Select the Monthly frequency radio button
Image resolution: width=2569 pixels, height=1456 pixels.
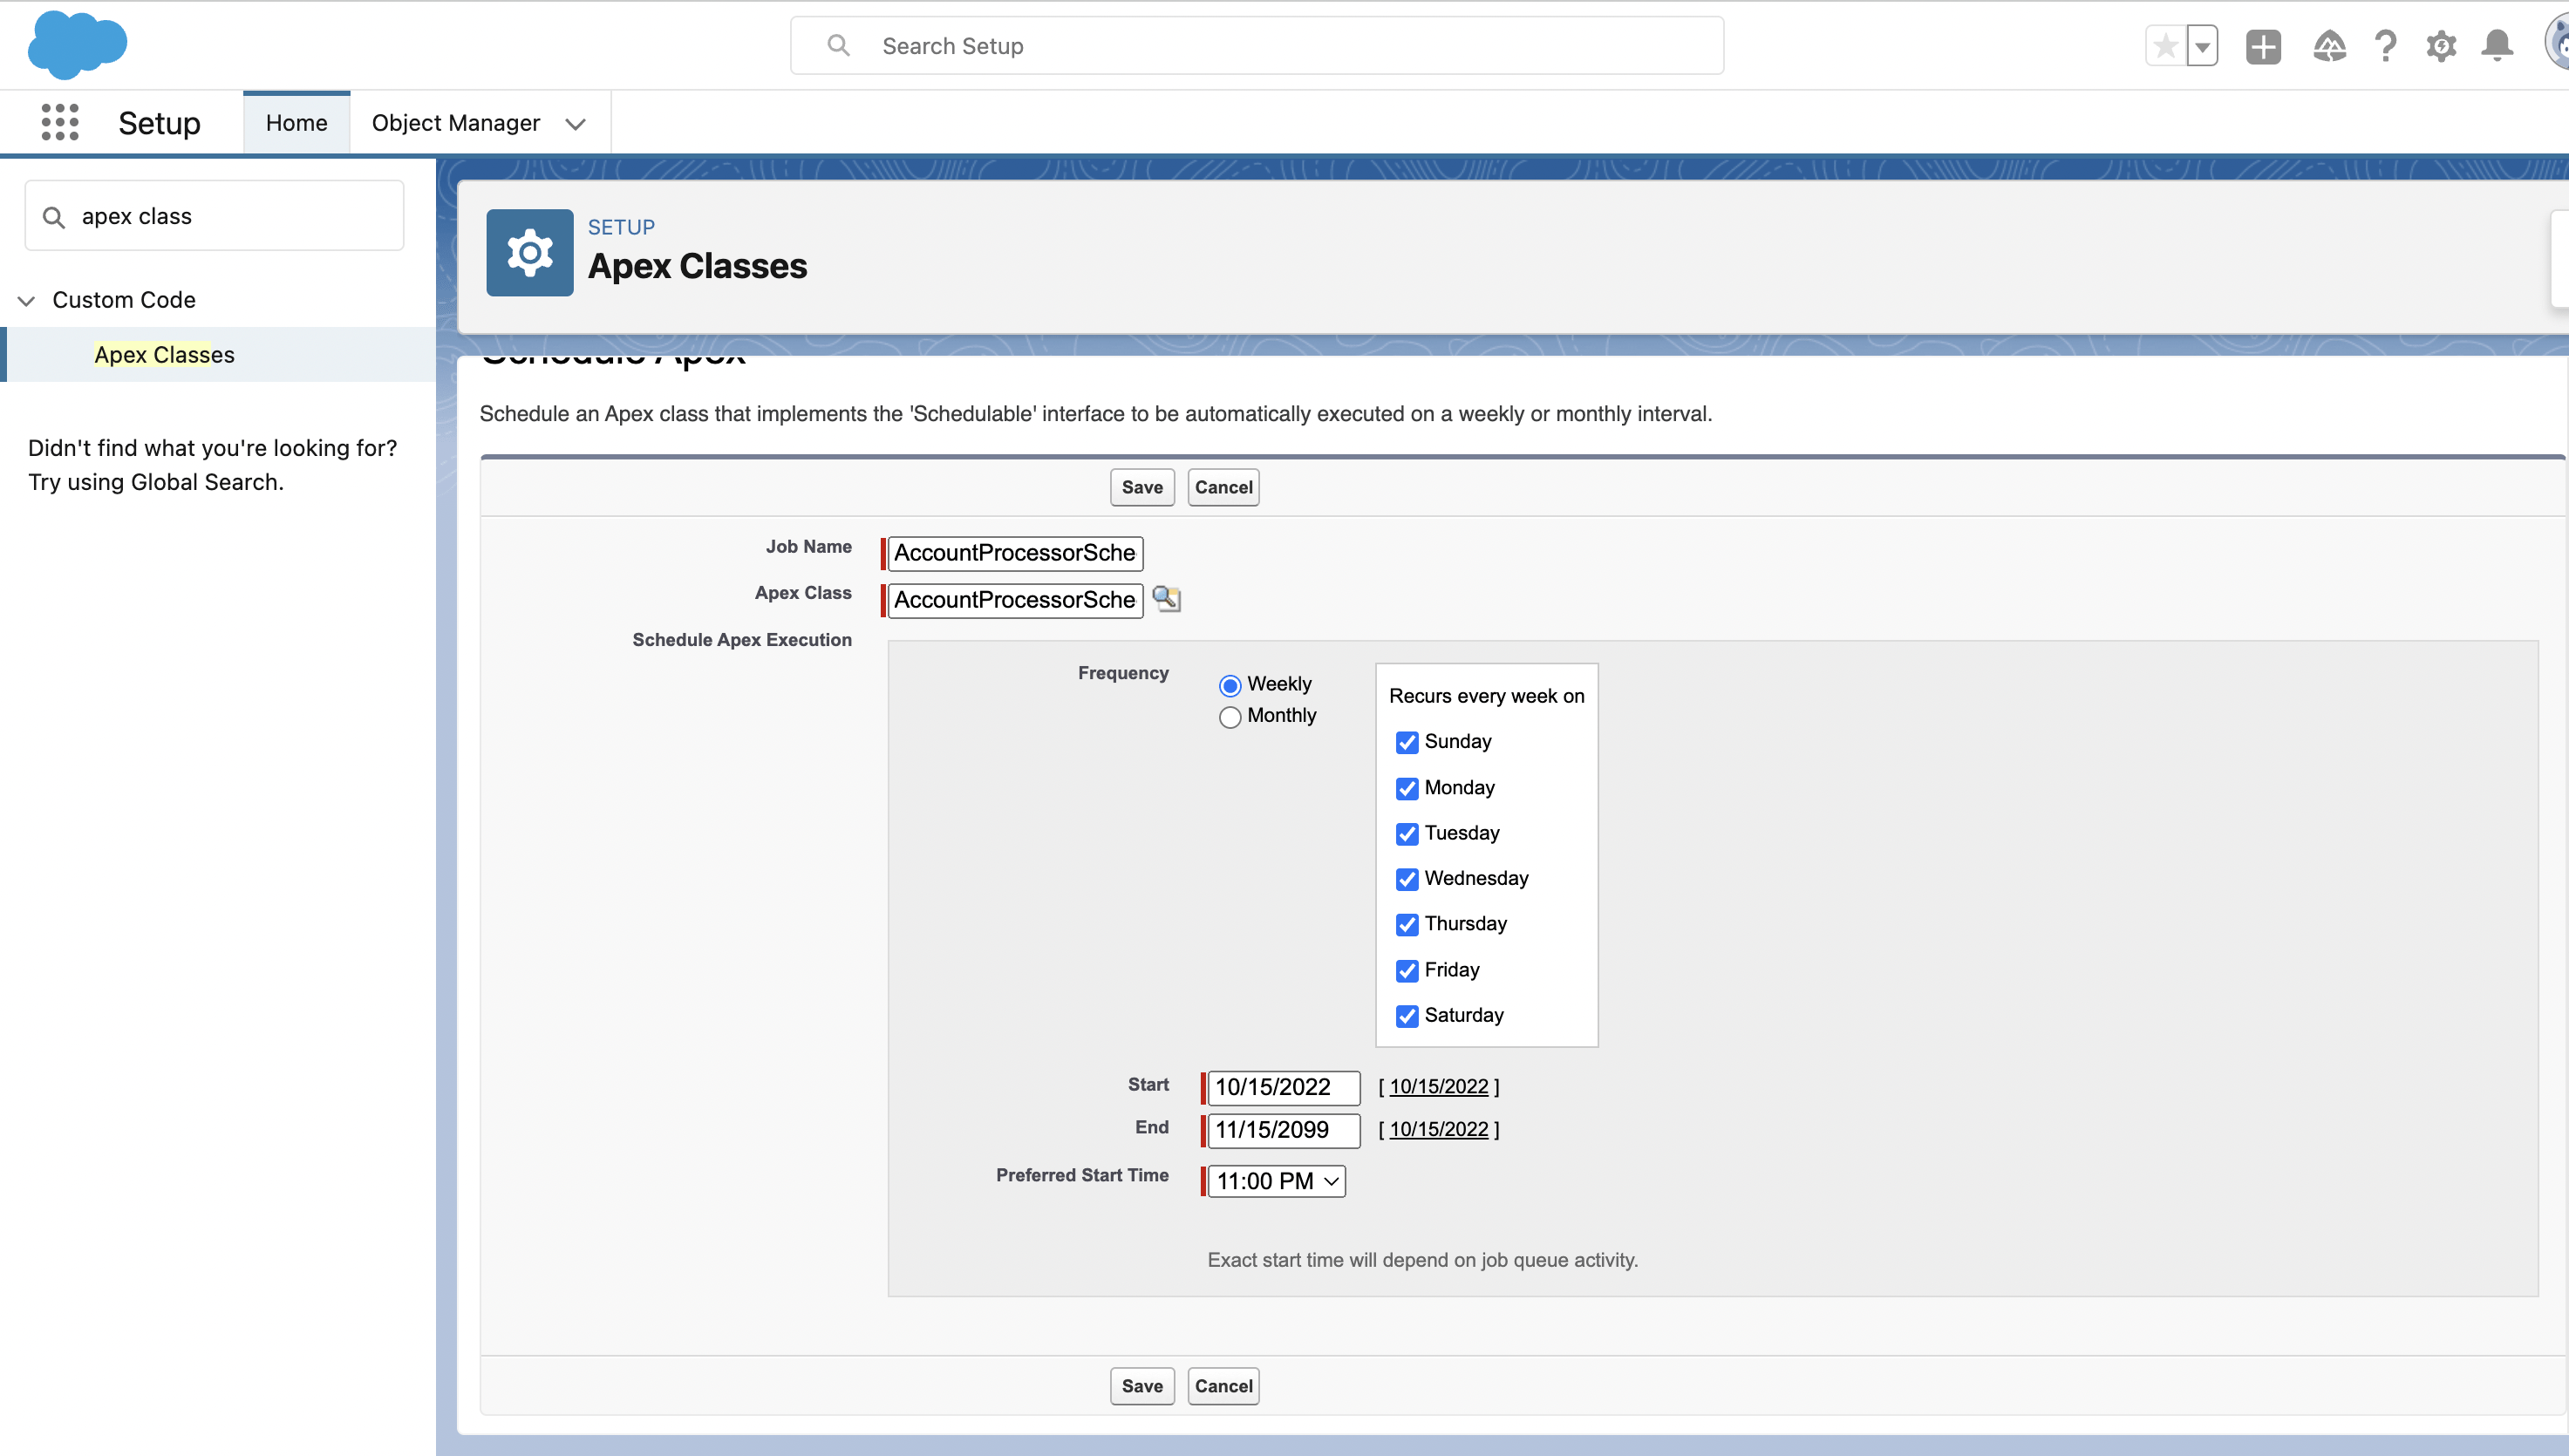pos(1230,717)
